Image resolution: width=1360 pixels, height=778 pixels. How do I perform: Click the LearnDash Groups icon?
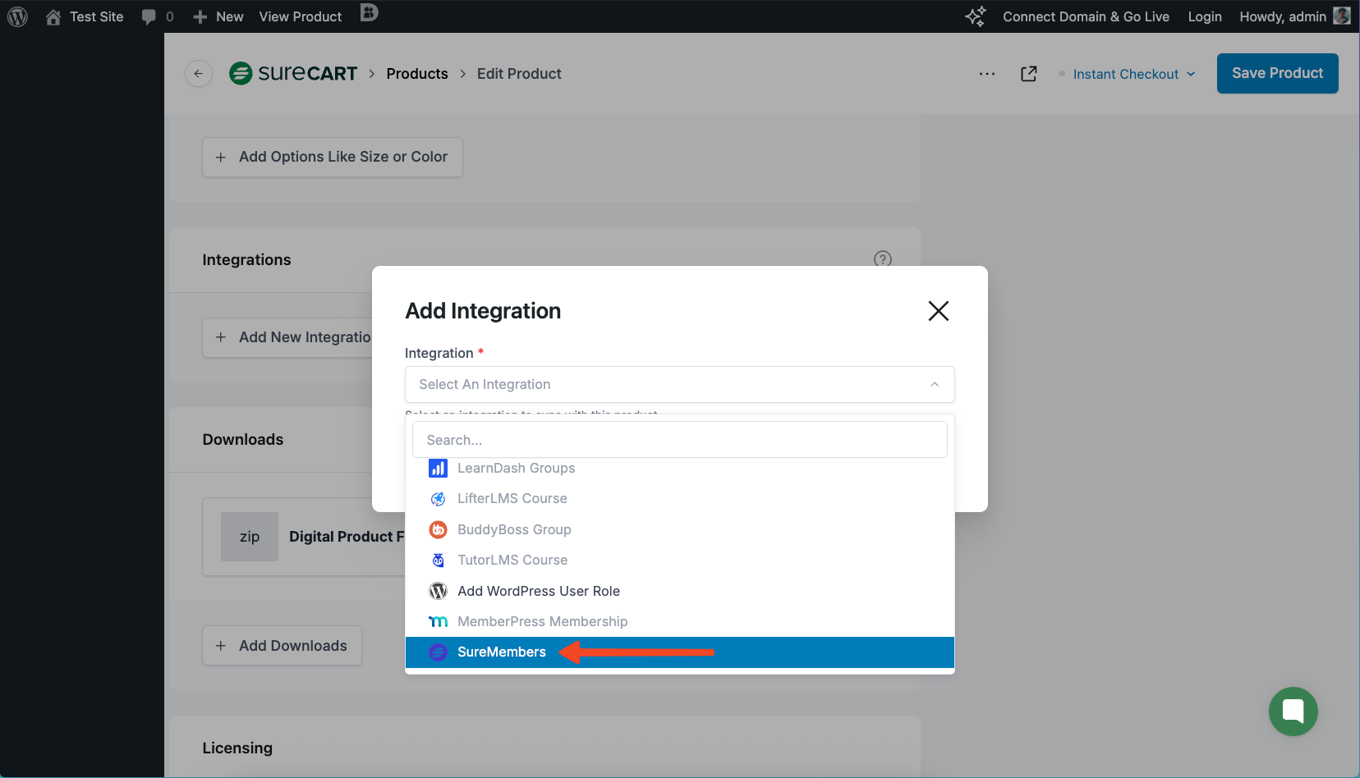[439, 468]
